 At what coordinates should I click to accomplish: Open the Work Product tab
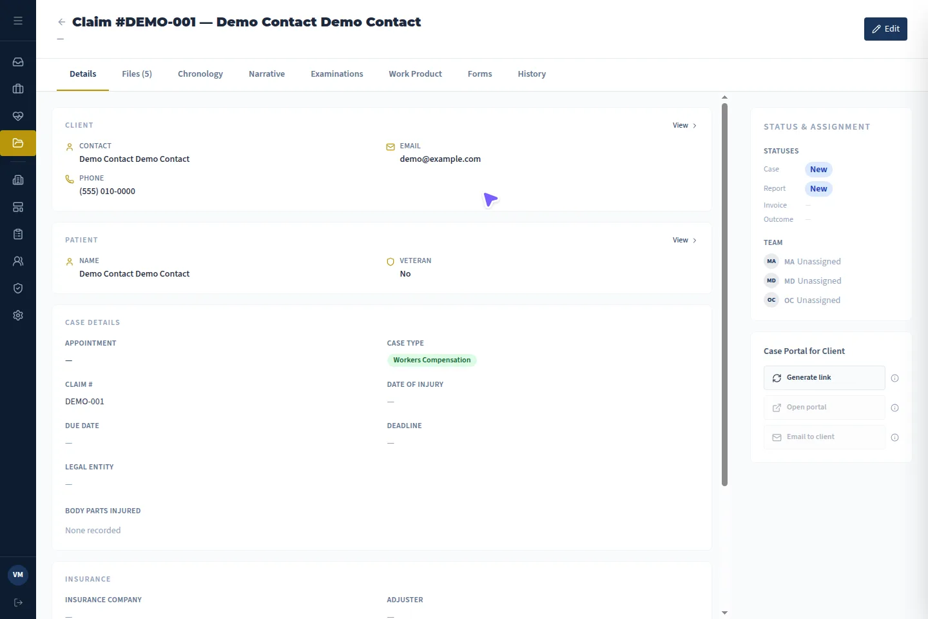pos(416,74)
